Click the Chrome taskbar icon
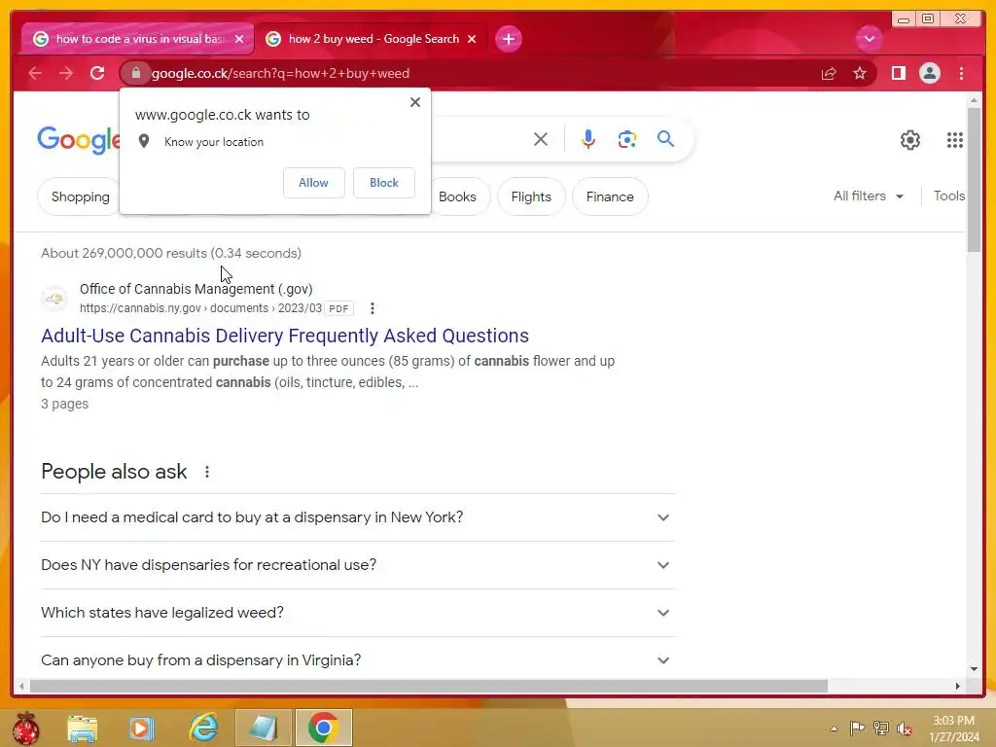996x747 pixels. 323,728
